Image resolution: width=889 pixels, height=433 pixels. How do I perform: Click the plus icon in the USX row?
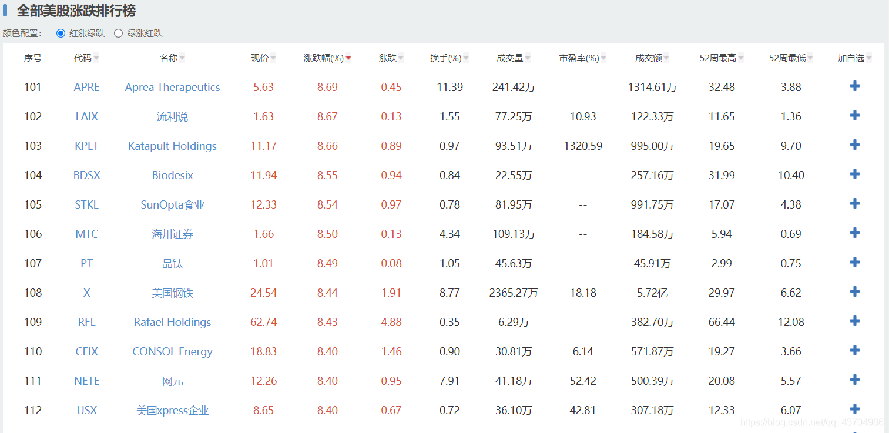(x=855, y=409)
